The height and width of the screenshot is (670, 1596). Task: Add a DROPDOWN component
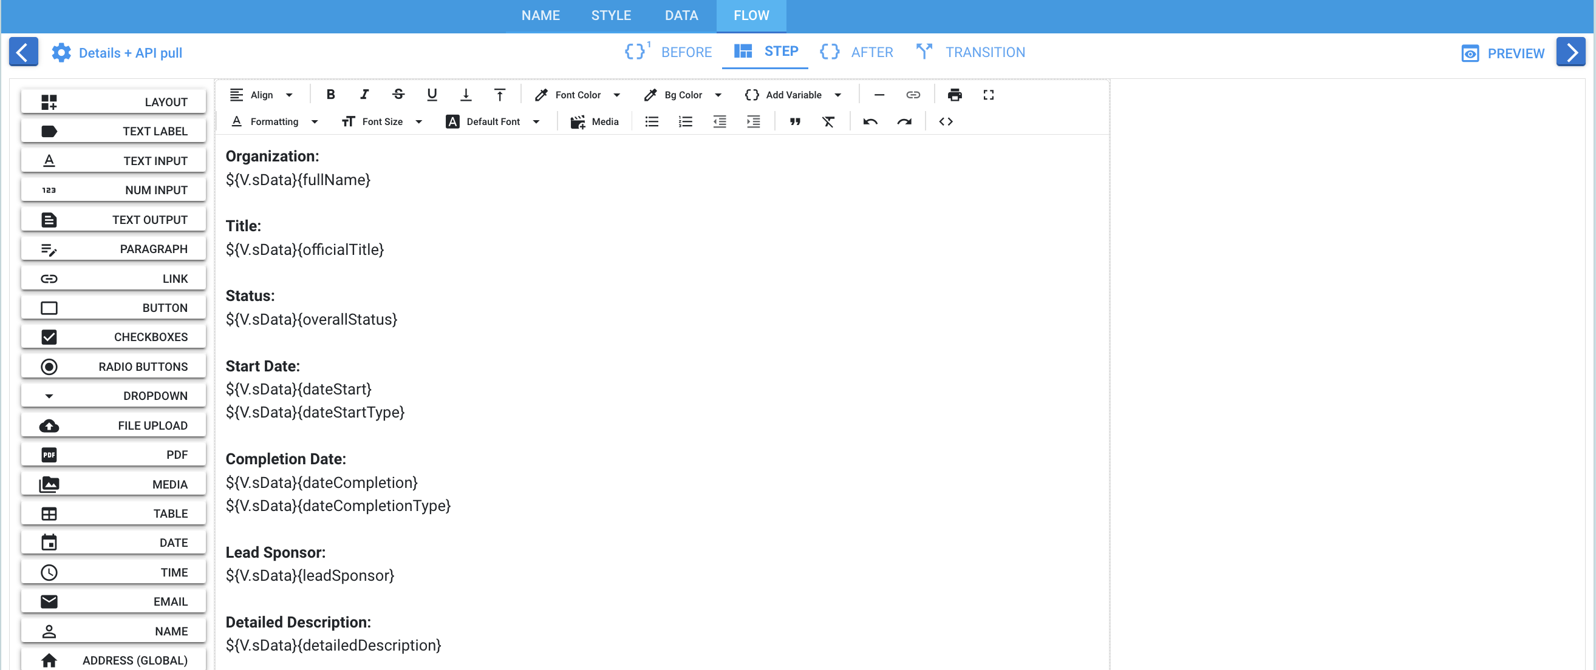coord(114,396)
